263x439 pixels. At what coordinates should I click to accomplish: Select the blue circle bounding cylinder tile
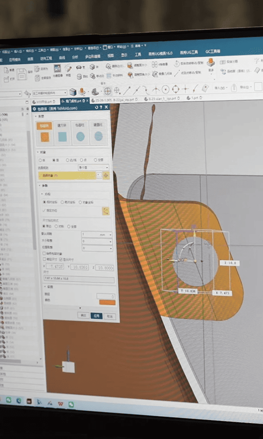tap(80, 133)
